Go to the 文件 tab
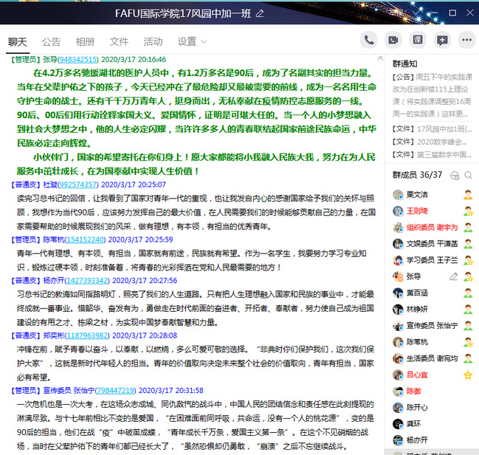479x455 pixels. [x=119, y=41]
